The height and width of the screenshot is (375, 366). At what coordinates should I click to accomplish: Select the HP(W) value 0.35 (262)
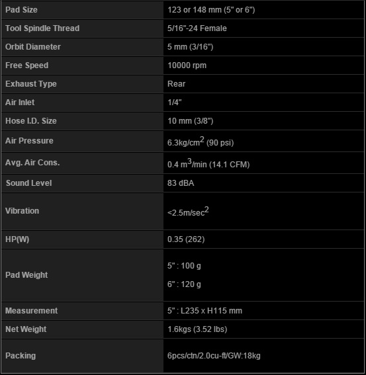pyautogui.click(x=186, y=239)
